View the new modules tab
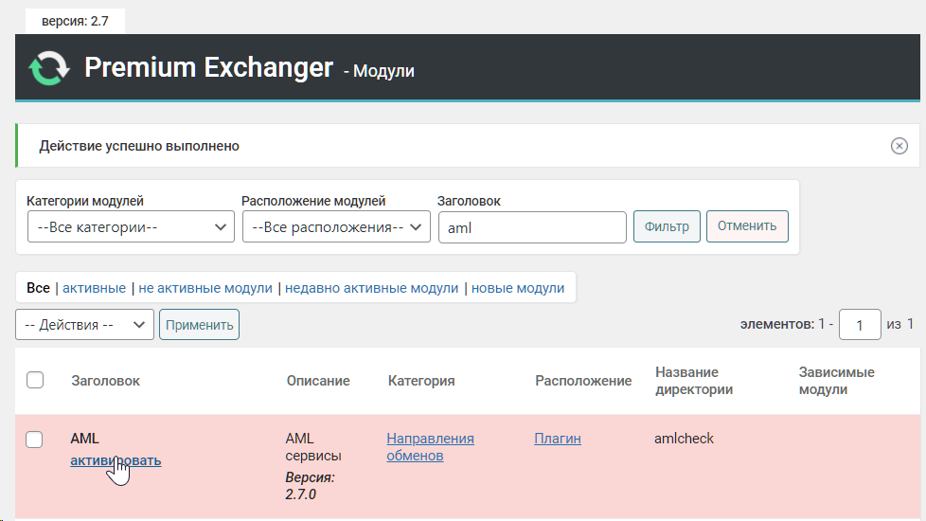 tap(518, 288)
